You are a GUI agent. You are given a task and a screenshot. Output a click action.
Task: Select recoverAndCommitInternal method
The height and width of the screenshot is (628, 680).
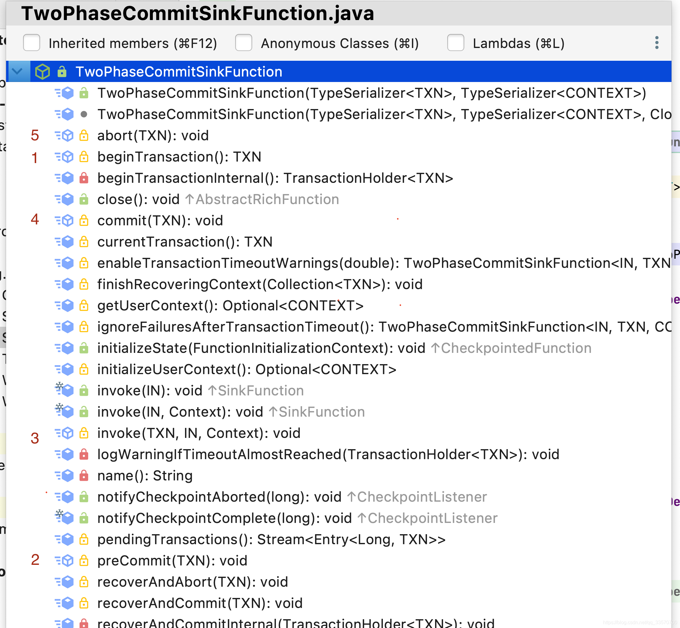pyautogui.click(x=296, y=623)
